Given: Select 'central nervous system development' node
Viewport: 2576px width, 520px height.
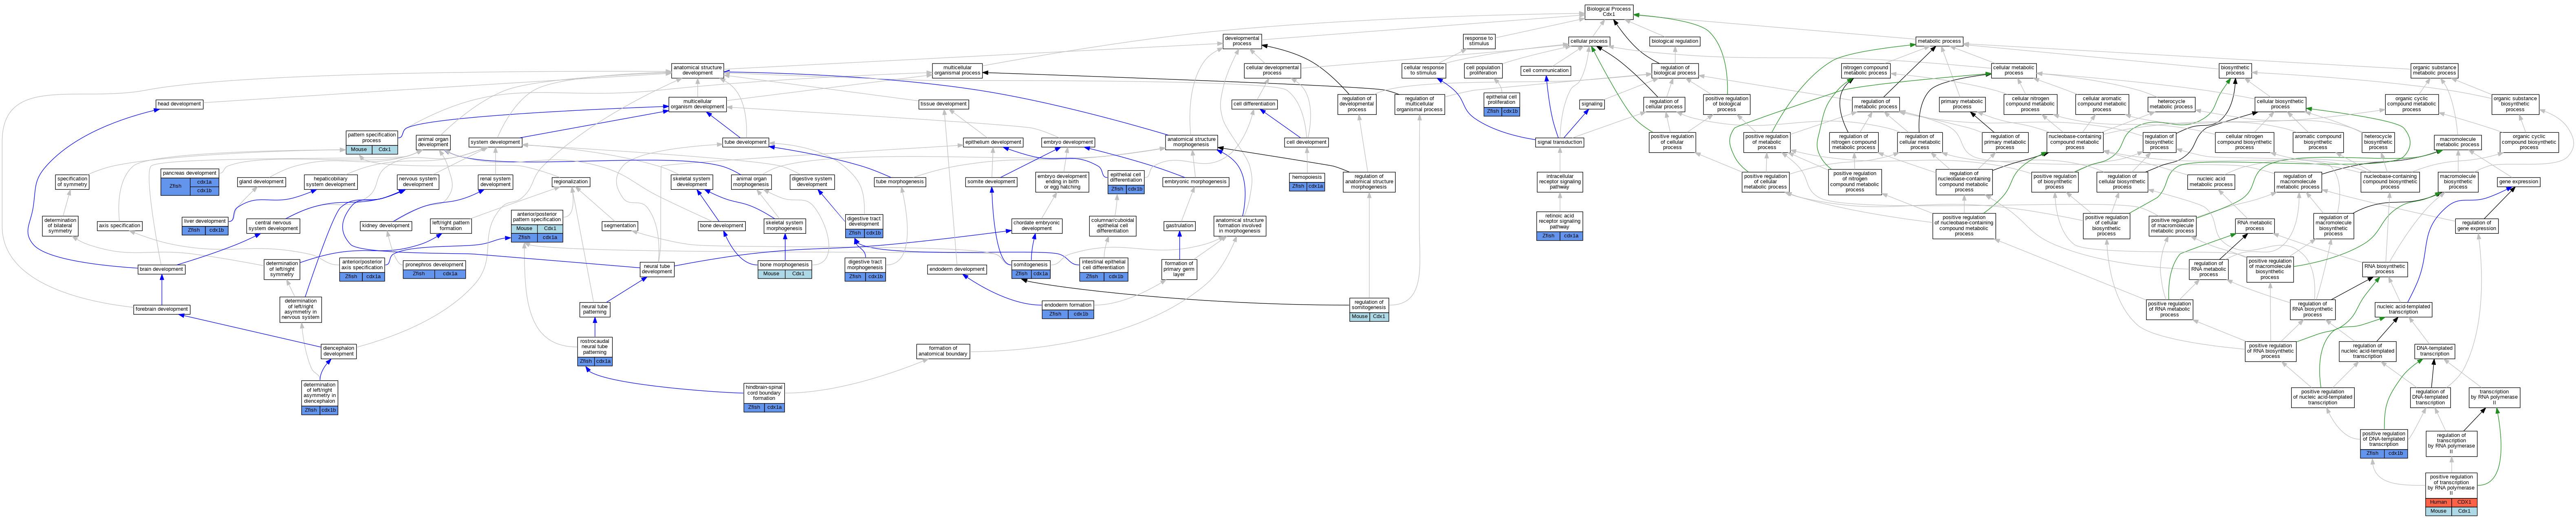Looking at the screenshot, I should click(273, 226).
